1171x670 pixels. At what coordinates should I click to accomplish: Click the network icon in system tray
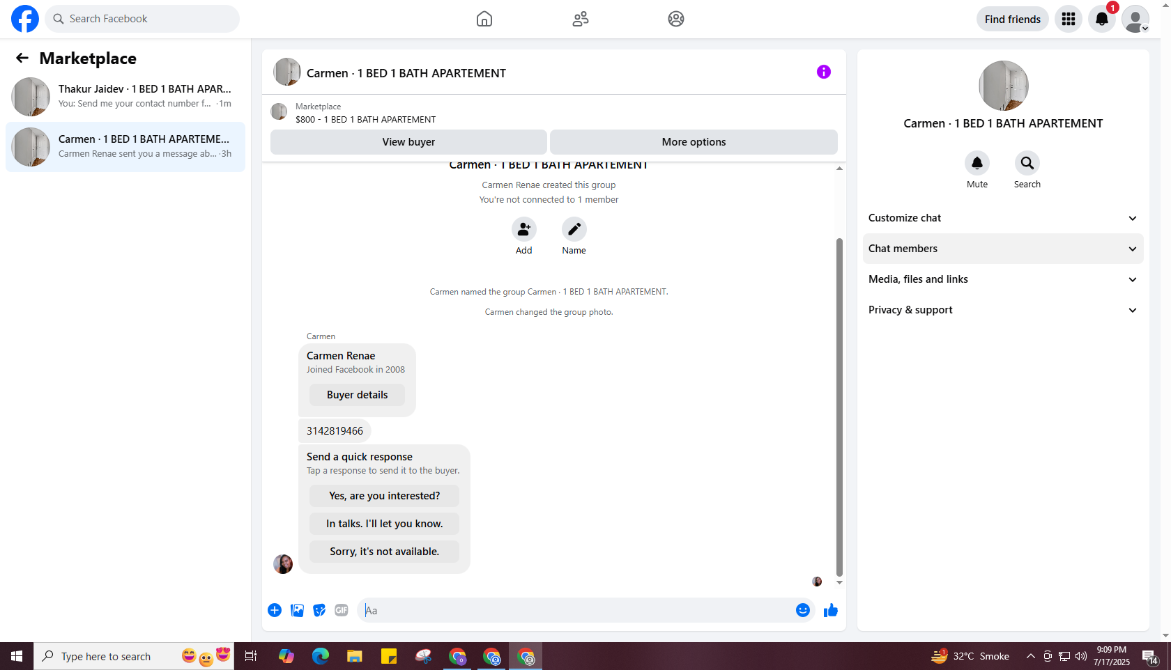point(1064,656)
